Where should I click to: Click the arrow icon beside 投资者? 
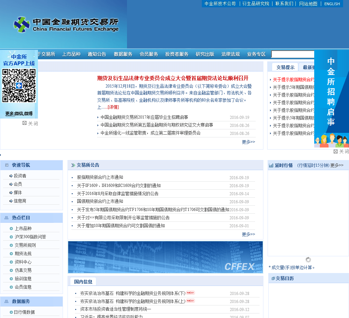coord(11,176)
